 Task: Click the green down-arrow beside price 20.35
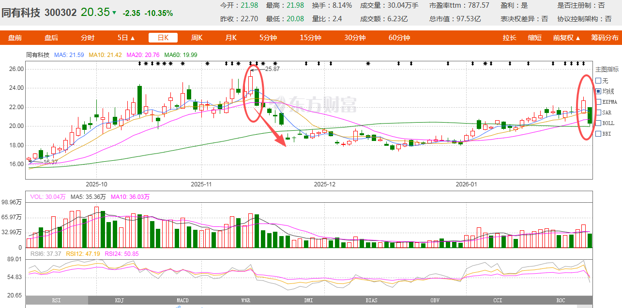tap(114, 13)
